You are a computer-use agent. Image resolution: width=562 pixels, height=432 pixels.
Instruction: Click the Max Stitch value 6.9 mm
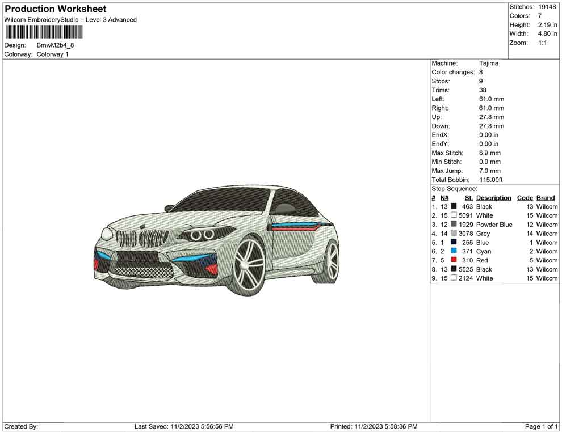(x=490, y=153)
